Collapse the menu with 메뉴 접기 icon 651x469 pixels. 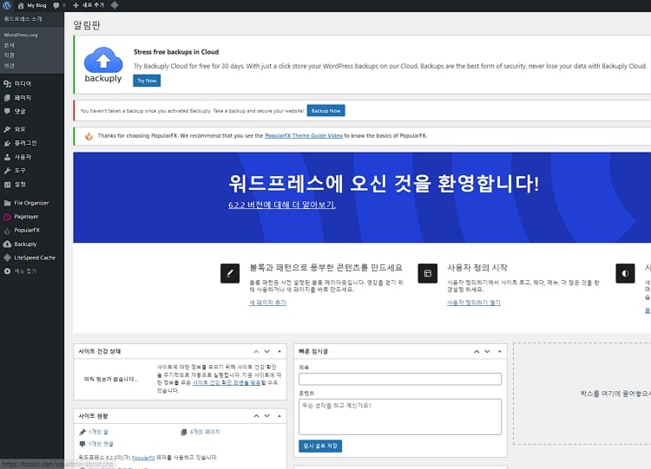pyautogui.click(x=7, y=271)
